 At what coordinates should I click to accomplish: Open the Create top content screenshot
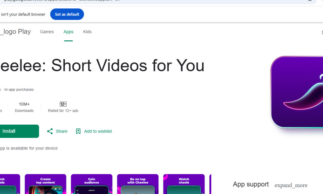click(45, 185)
